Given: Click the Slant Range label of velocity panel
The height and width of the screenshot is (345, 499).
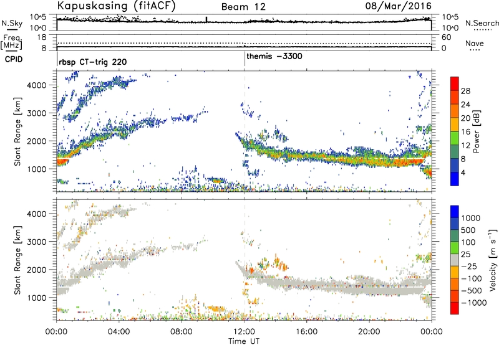Looking at the screenshot, I should pyautogui.click(x=17, y=260).
